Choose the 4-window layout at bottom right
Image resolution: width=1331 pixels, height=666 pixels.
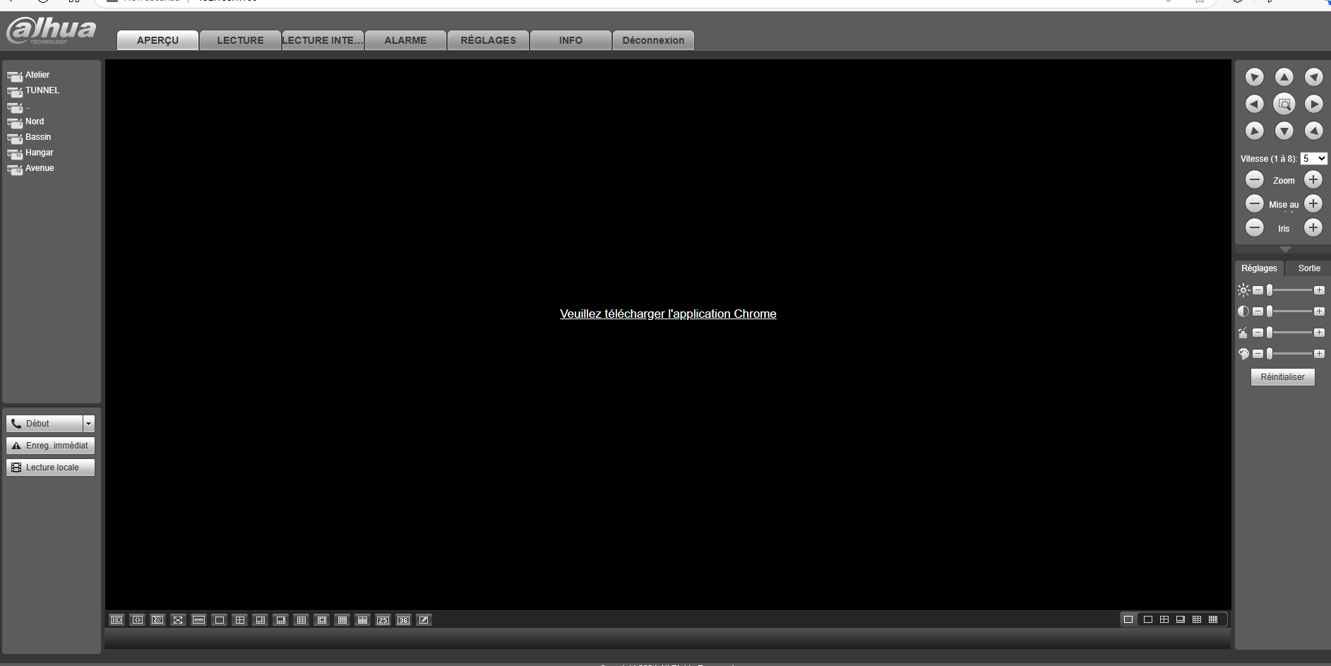[x=1164, y=619]
